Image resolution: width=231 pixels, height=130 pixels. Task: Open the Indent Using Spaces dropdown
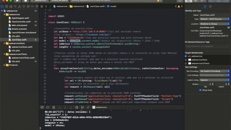coord(214,80)
